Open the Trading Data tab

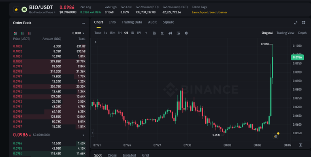132,22
